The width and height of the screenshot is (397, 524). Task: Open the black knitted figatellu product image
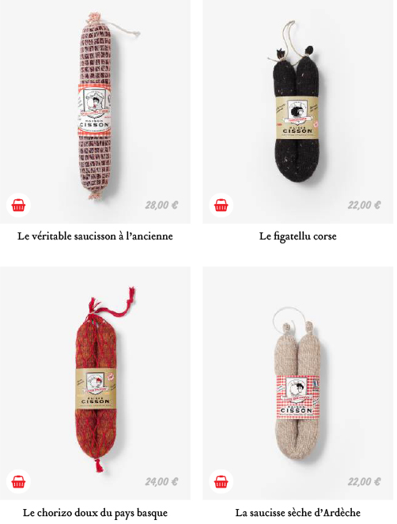(x=296, y=102)
